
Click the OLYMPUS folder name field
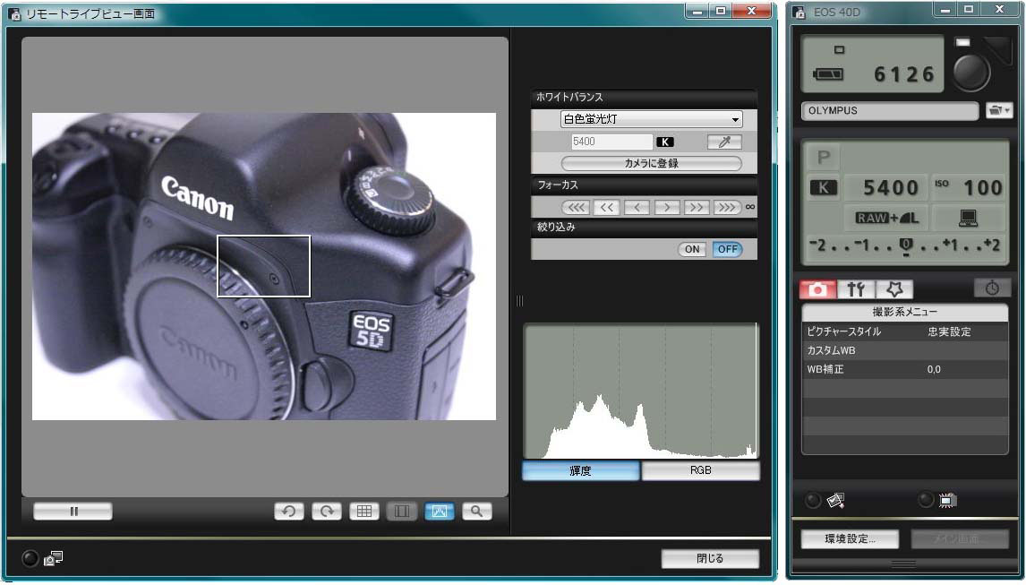(890, 111)
